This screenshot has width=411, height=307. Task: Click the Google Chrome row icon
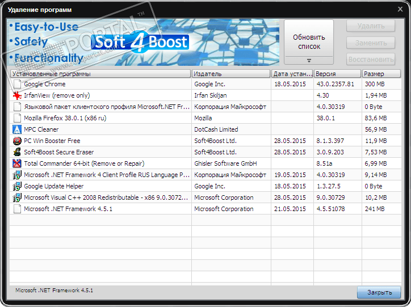(x=17, y=84)
